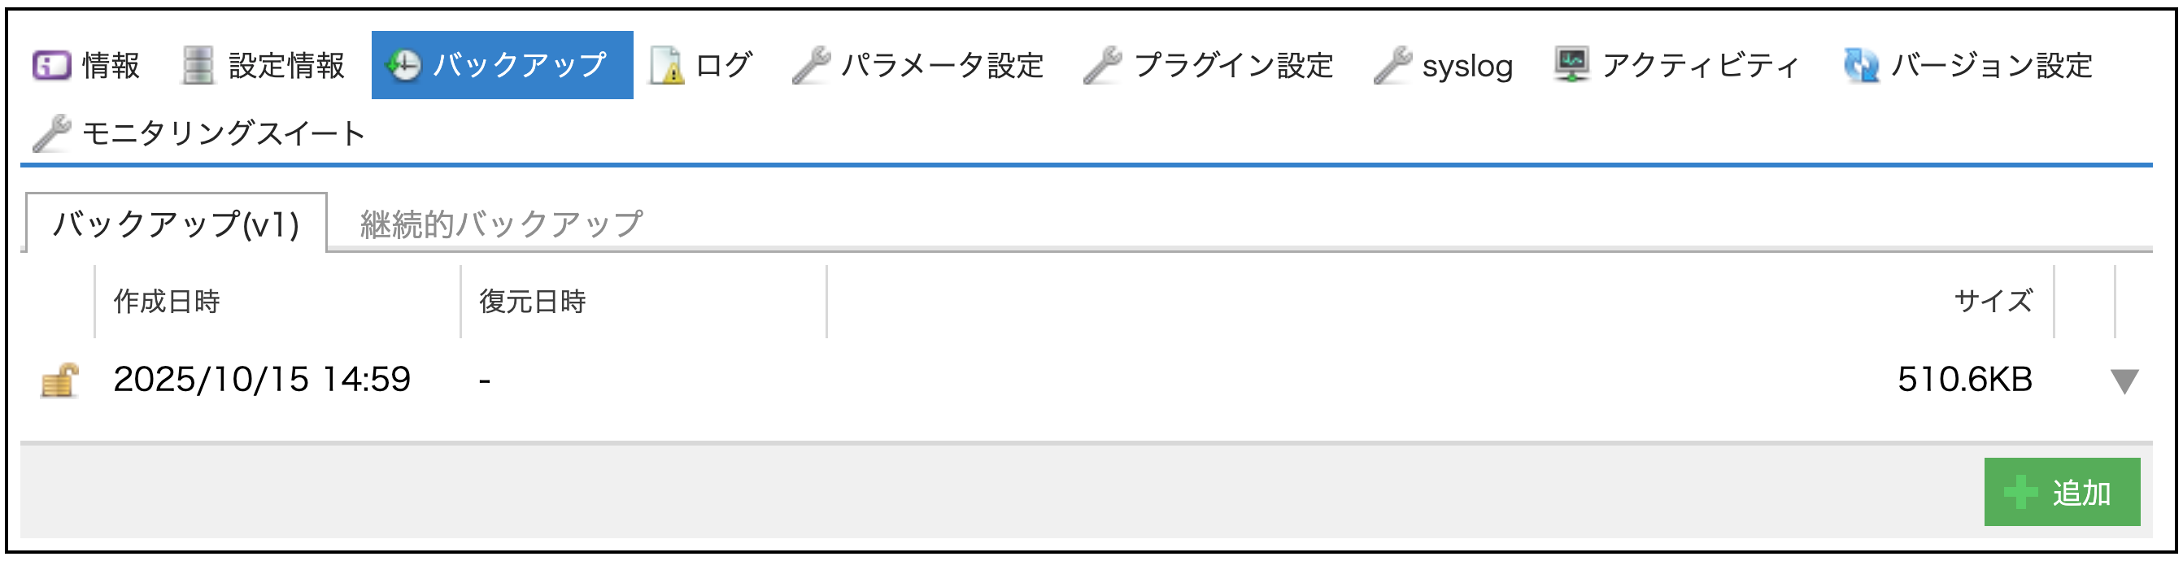Click the 情報 info icon
This screenshot has width=2183, height=561.
tap(52, 65)
